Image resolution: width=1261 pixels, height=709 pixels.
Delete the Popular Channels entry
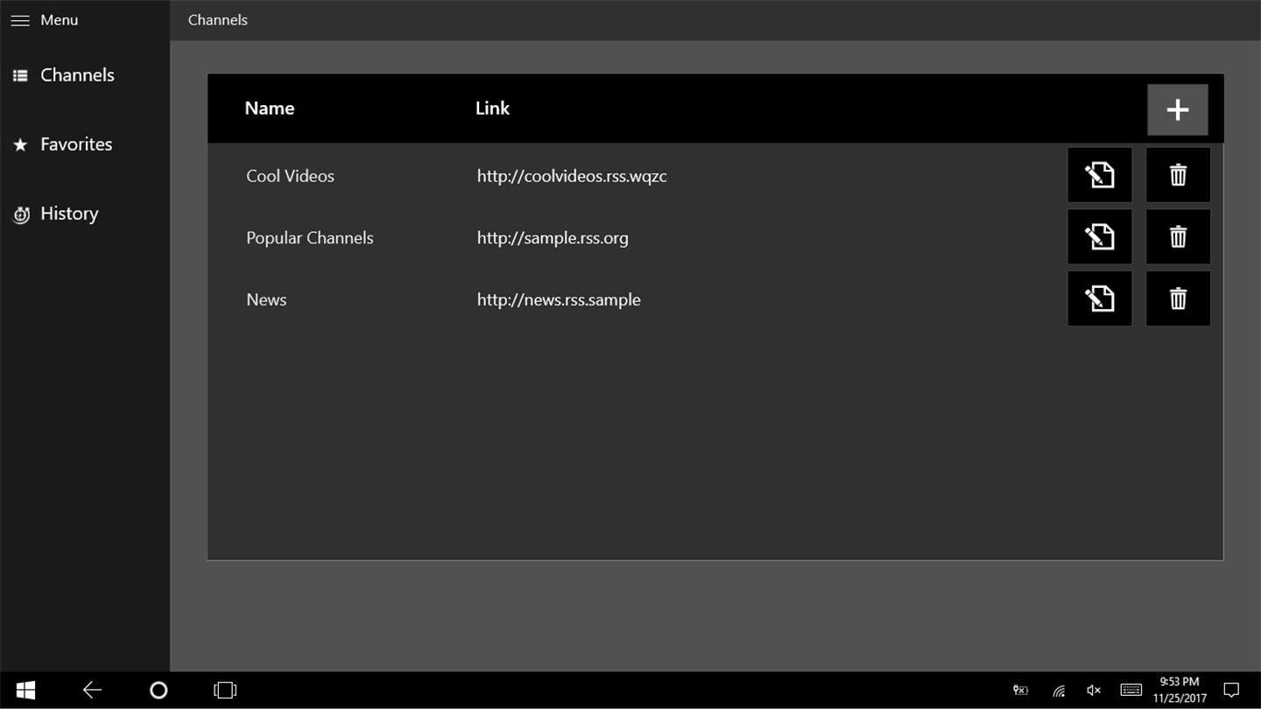(1178, 236)
